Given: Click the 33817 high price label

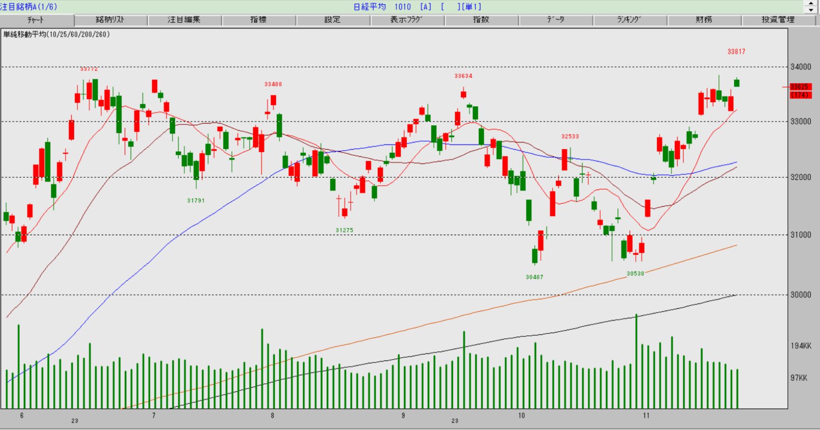Looking at the screenshot, I should coord(737,52).
